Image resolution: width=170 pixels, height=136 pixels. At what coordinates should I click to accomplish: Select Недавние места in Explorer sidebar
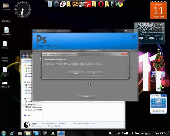point(28,74)
